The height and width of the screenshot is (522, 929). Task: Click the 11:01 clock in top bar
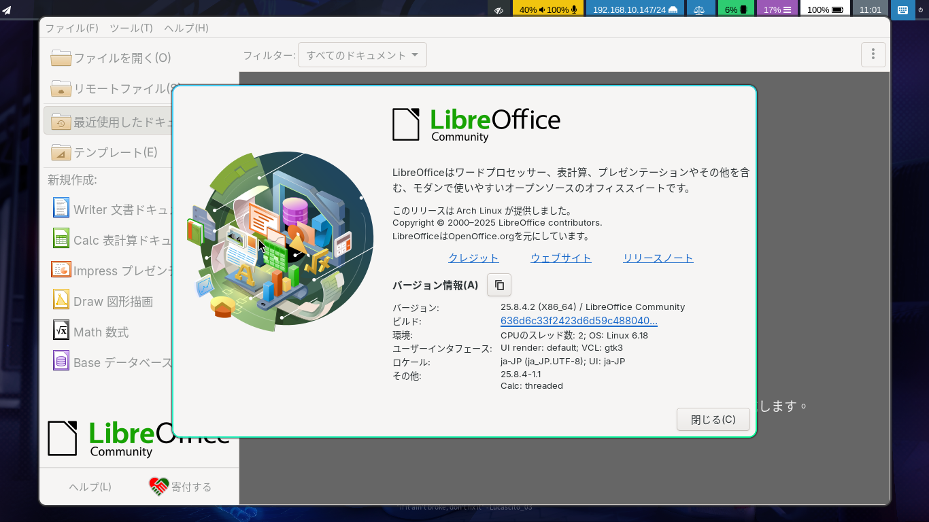[x=871, y=10]
